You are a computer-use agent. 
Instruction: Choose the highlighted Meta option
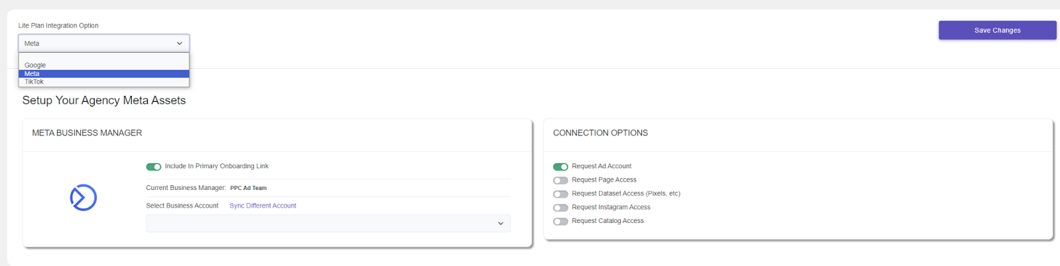(x=104, y=73)
